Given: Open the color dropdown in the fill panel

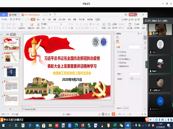Looking at the screenshot, I should (x=135, y=74).
